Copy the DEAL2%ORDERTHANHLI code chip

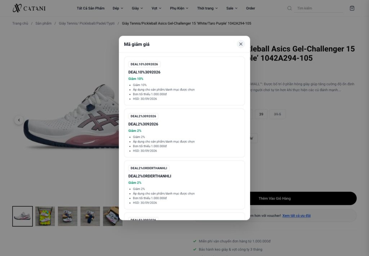coord(149,168)
